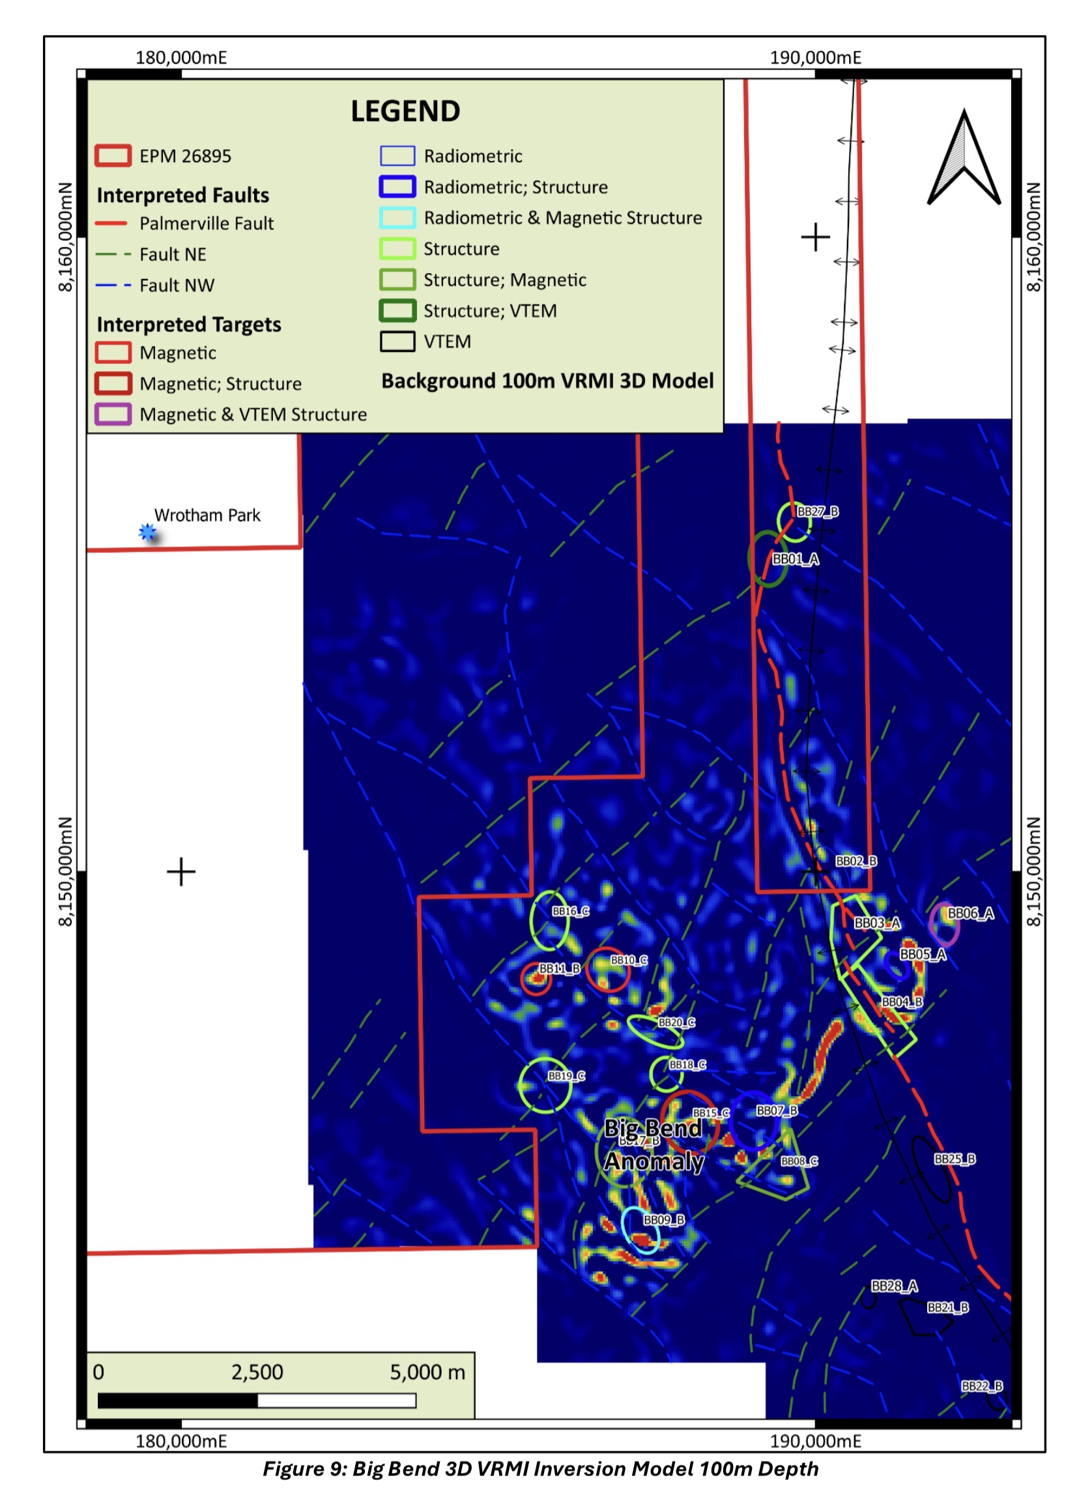This screenshot has width=1092, height=1510.
Task: Click the scale bar at bottom left
Action: coord(257,1400)
